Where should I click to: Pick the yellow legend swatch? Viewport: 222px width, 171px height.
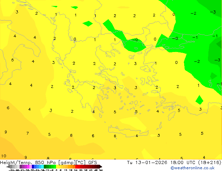coord(57,166)
